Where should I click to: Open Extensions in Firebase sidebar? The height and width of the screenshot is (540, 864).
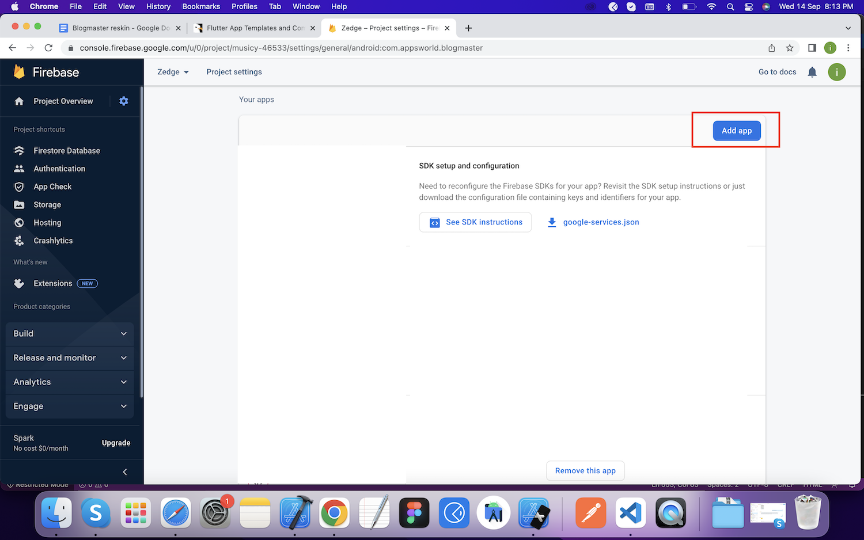click(x=52, y=283)
